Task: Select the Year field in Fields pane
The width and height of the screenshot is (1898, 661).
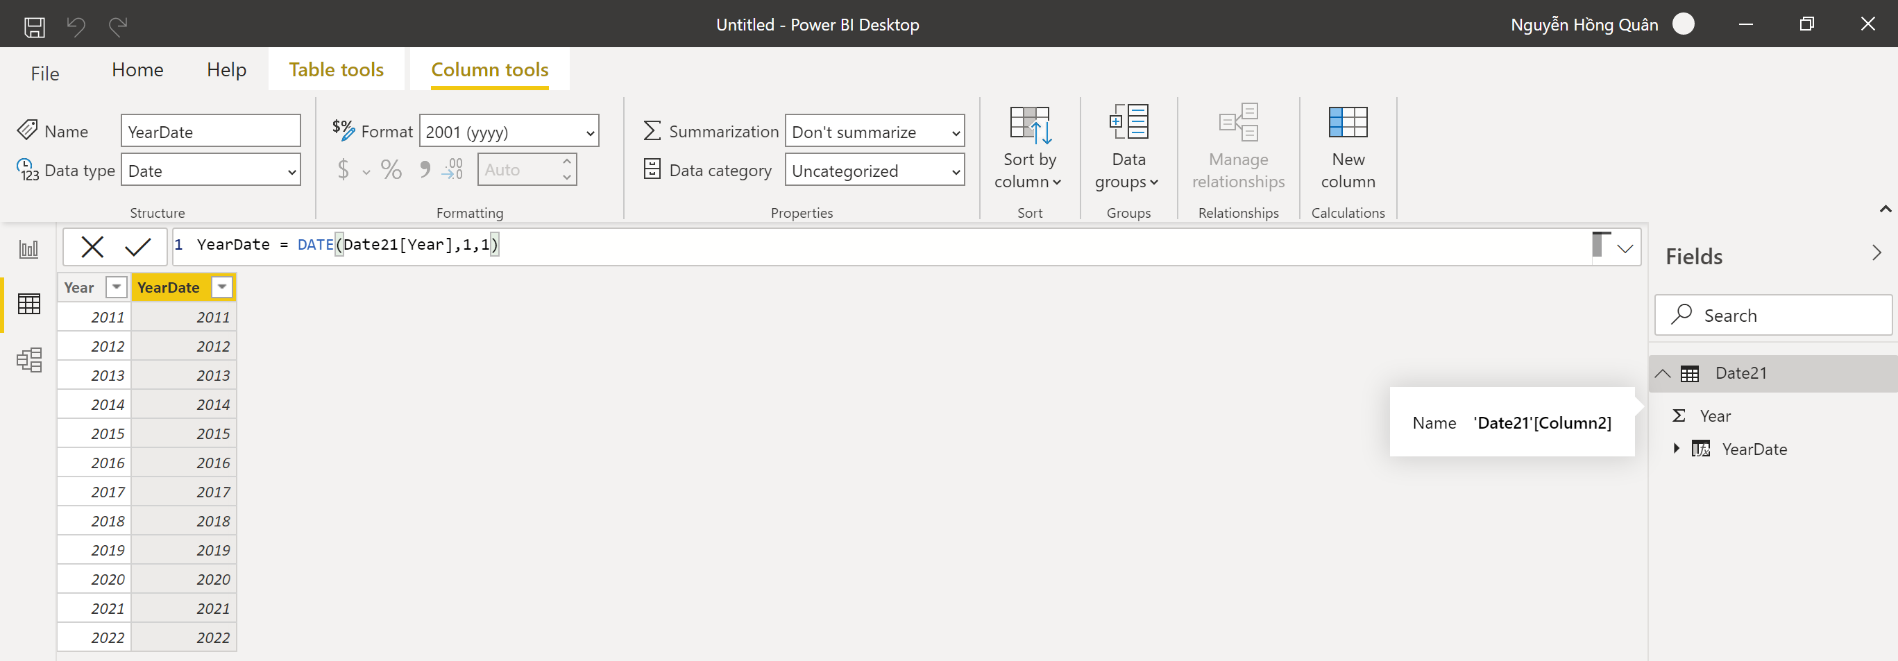Action: coord(1715,416)
